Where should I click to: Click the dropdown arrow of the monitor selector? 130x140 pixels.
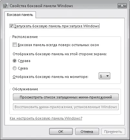107,76
